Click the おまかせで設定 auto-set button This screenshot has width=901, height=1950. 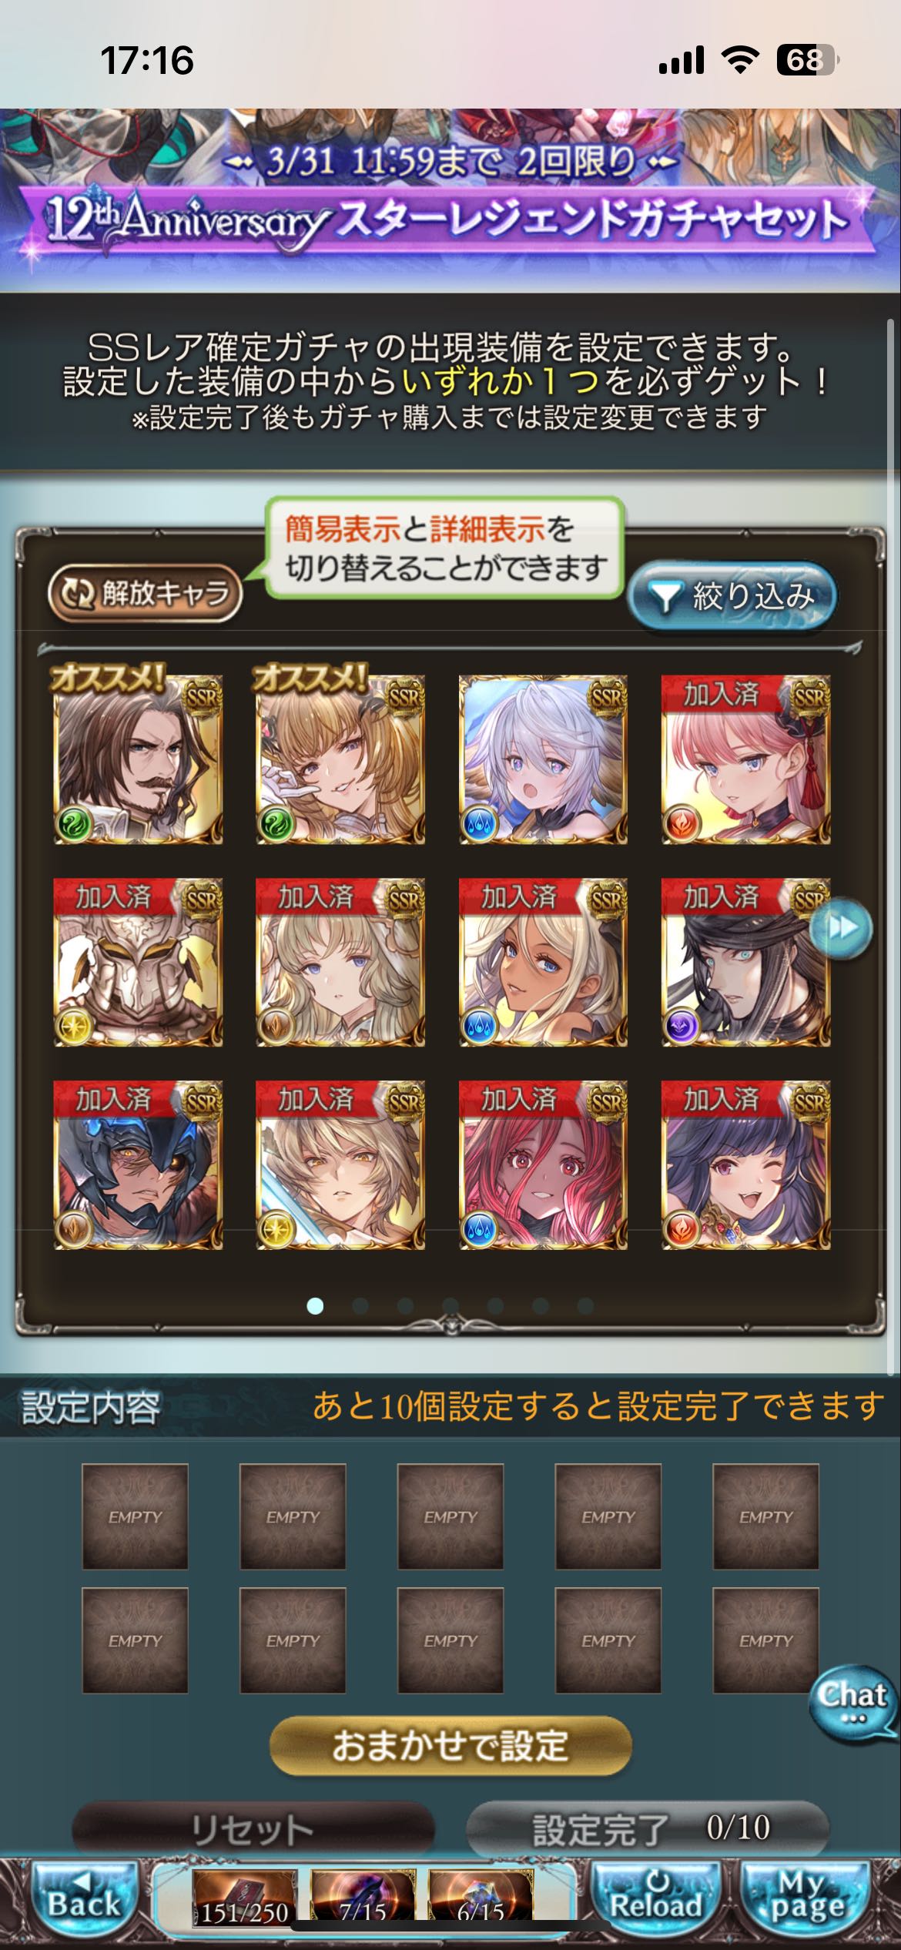click(450, 1746)
